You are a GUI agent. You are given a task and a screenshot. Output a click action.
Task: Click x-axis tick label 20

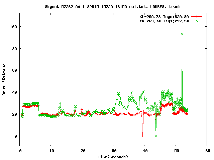pyautogui.click(x=83, y=151)
